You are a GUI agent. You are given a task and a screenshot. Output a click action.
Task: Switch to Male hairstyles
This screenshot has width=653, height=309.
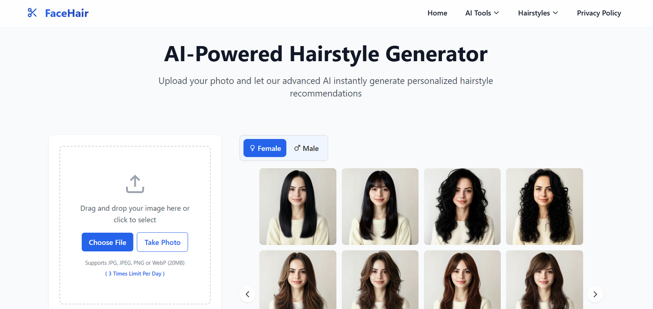click(x=307, y=148)
